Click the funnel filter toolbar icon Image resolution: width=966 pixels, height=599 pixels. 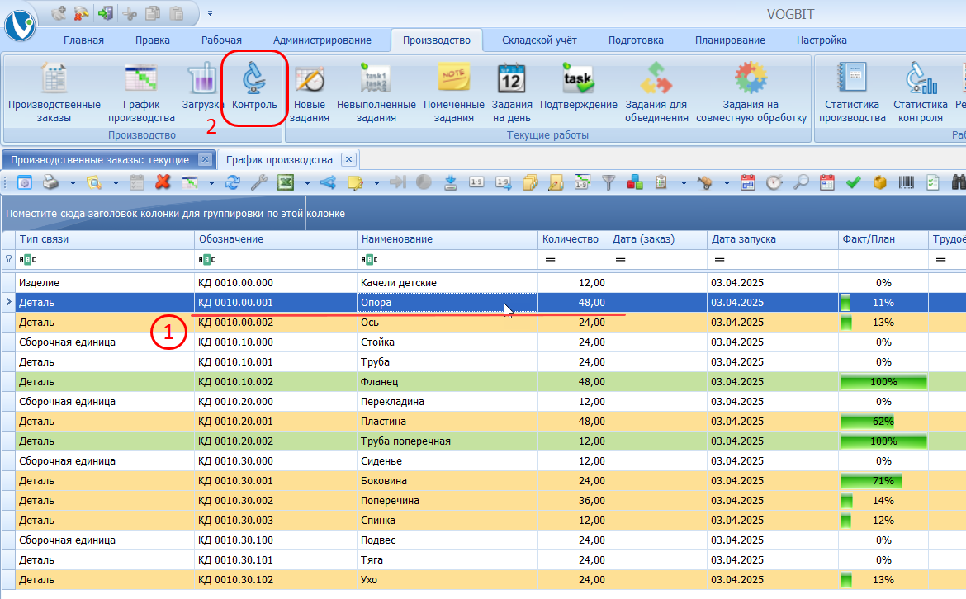pyautogui.click(x=608, y=182)
